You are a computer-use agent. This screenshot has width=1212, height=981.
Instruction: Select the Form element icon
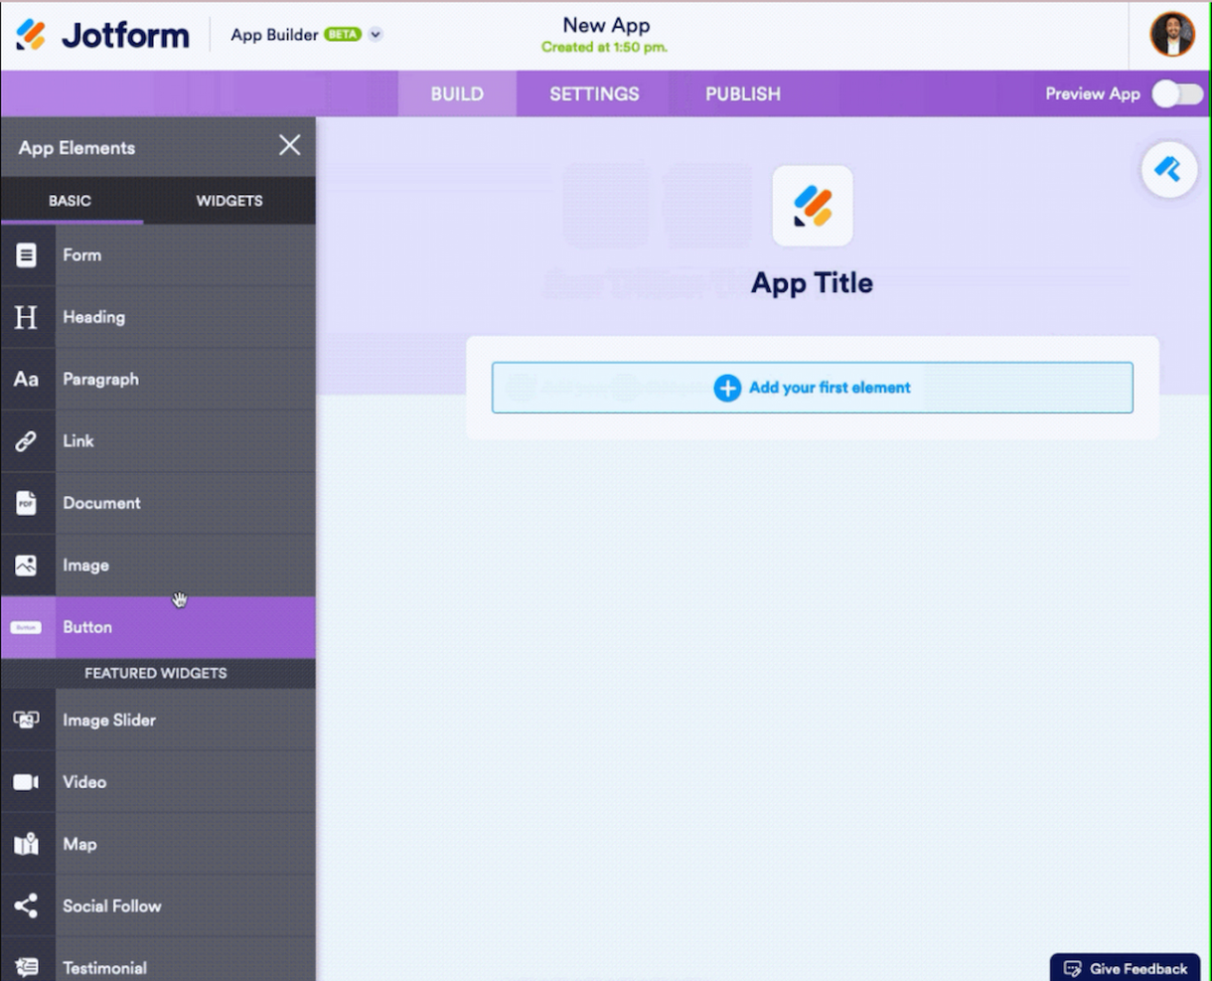click(27, 254)
